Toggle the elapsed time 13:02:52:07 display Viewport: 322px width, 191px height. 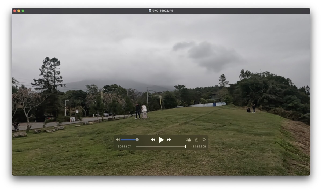point(123,147)
